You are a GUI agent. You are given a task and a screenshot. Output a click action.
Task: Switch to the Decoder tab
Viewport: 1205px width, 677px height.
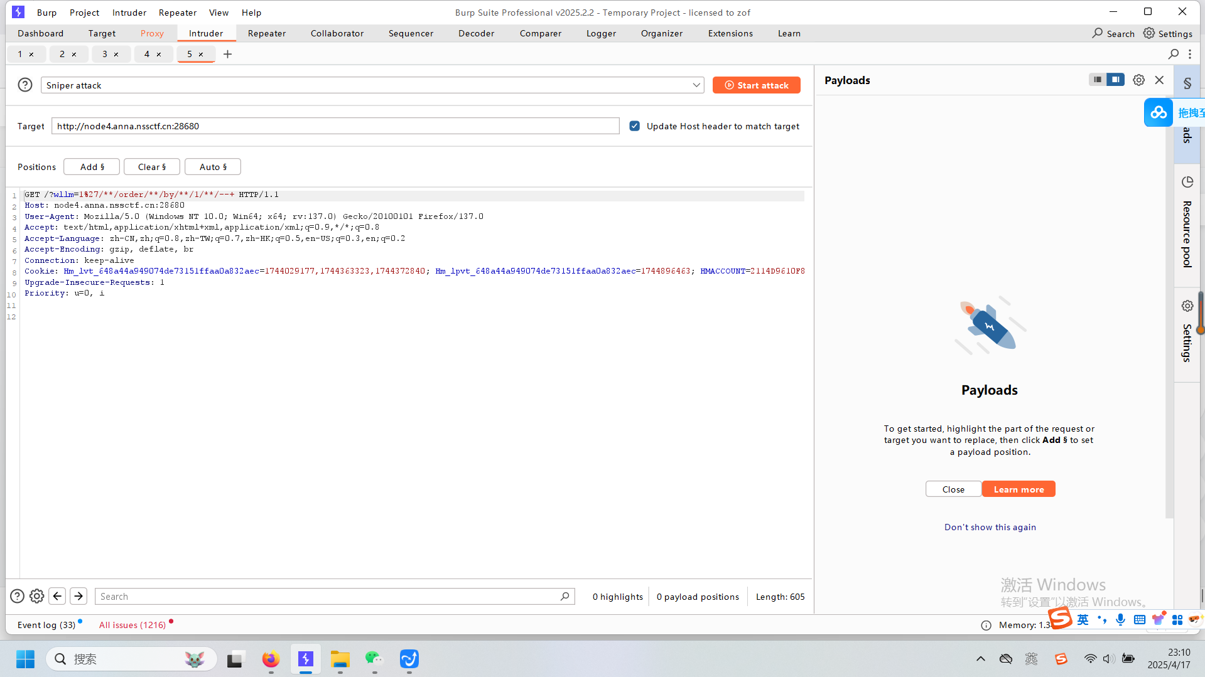tap(476, 33)
